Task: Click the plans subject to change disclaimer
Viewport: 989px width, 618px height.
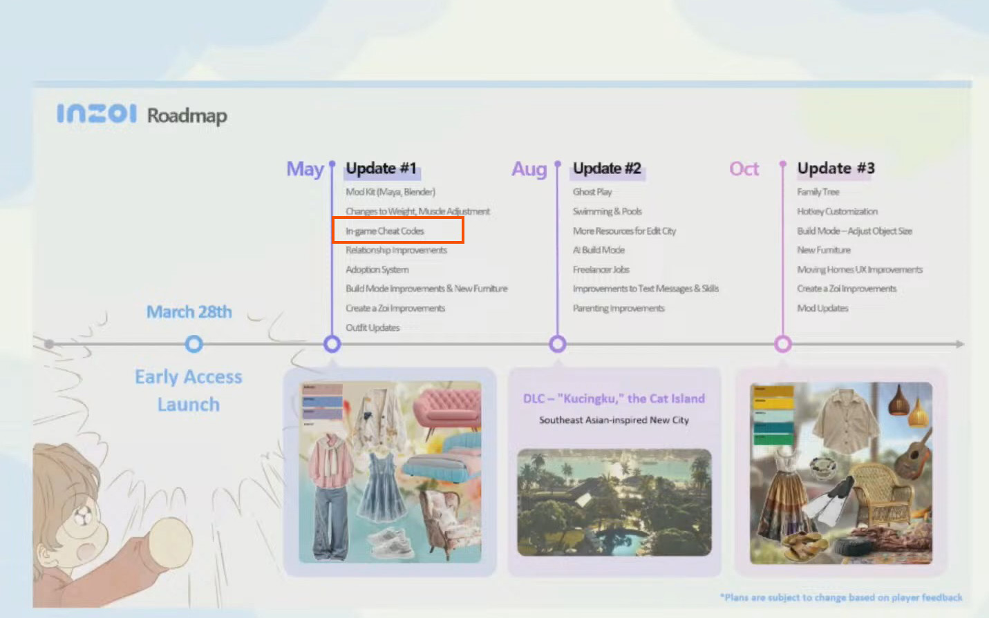Action: pos(841,597)
